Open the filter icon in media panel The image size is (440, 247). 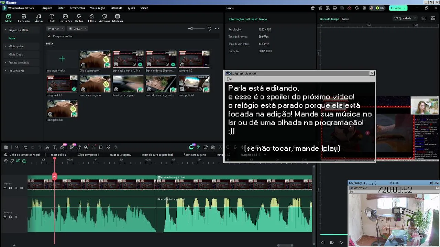[209, 29]
